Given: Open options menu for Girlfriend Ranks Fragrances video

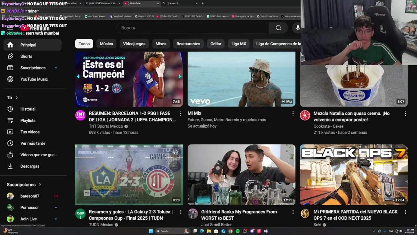Looking at the screenshot, I should point(293,212).
